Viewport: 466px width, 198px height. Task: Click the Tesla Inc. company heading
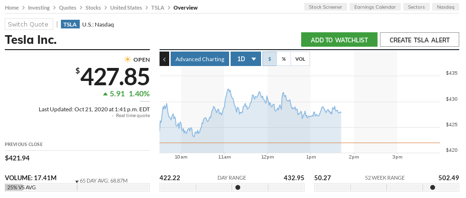[30, 40]
